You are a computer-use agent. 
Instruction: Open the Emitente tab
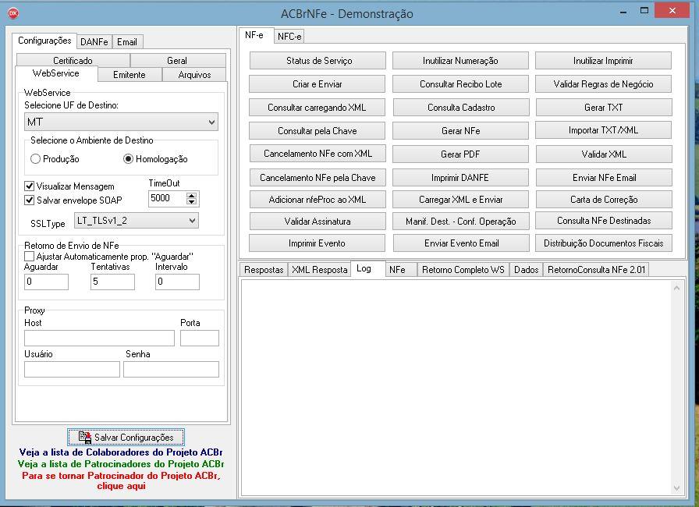pos(130,74)
